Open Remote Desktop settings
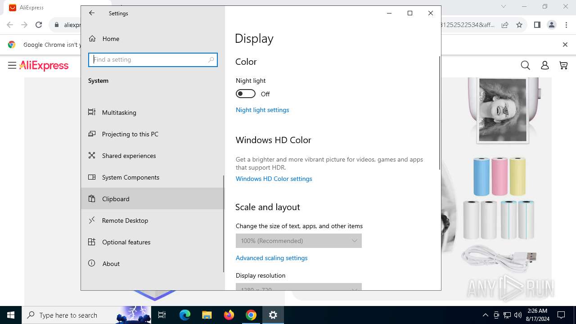The image size is (576, 324). pos(153,220)
